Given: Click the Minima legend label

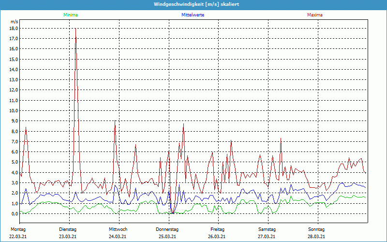Looking at the screenshot, I should 71,15.
